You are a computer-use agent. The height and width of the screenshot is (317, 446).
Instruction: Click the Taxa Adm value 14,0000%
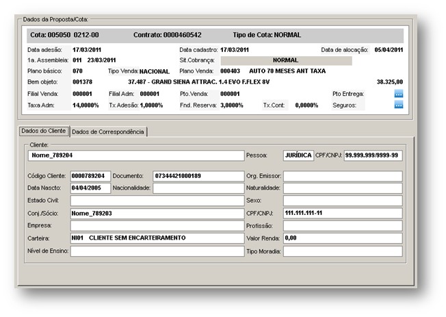(x=86, y=105)
